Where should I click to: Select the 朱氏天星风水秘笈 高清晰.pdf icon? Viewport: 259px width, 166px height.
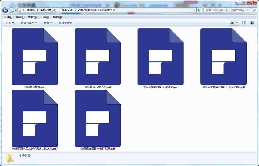point(161,56)
